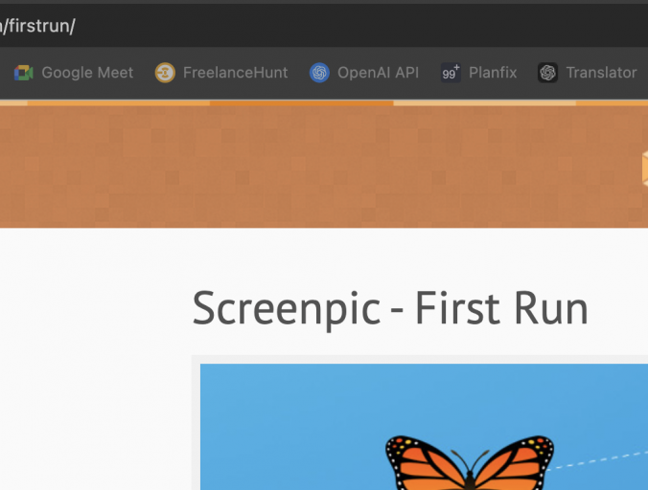Screen dimensions: 648x490
Task: Open the Google Meet bookmark icon
Action: (x=24, y=73)
